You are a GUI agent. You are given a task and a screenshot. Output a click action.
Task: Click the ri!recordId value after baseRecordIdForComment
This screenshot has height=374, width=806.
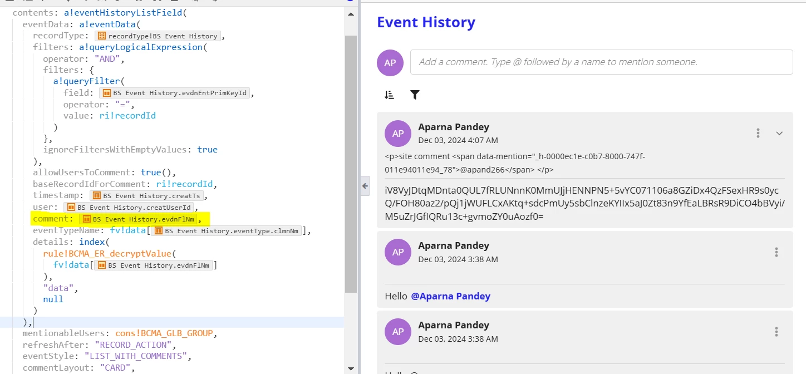pos(184,184)
